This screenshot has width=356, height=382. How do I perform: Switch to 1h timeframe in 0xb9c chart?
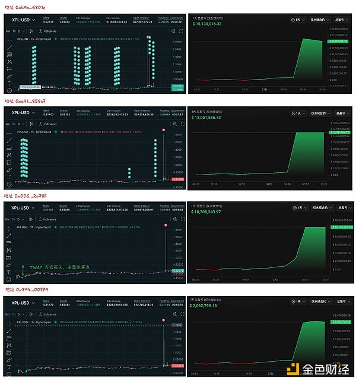point(14,31)
